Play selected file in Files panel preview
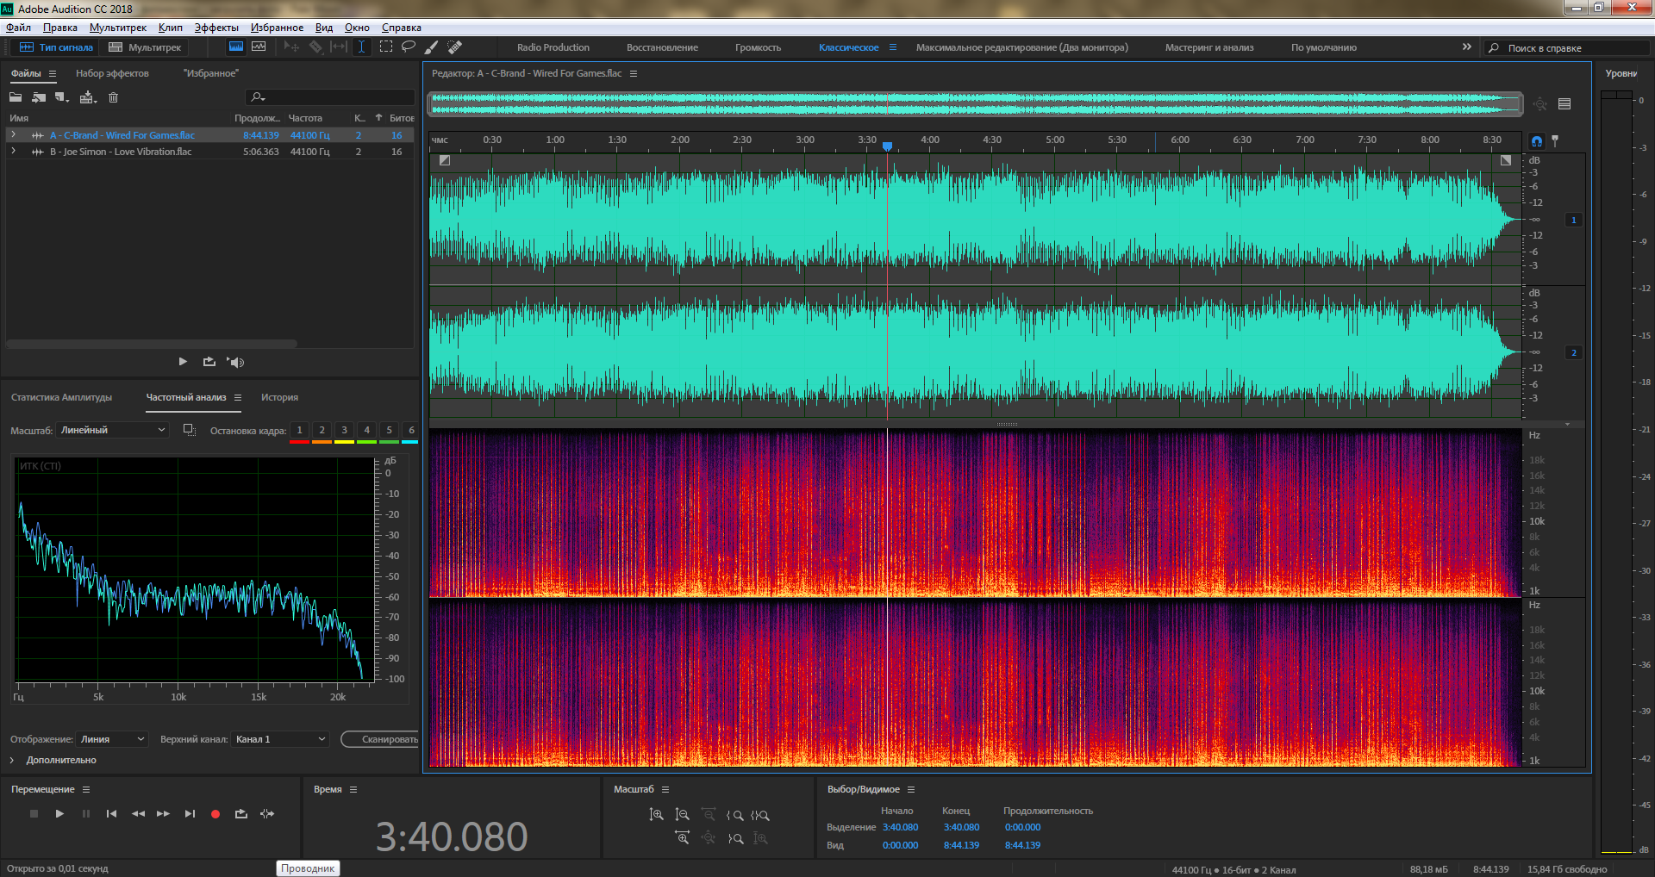The image size is (1655, 877). 183,362
